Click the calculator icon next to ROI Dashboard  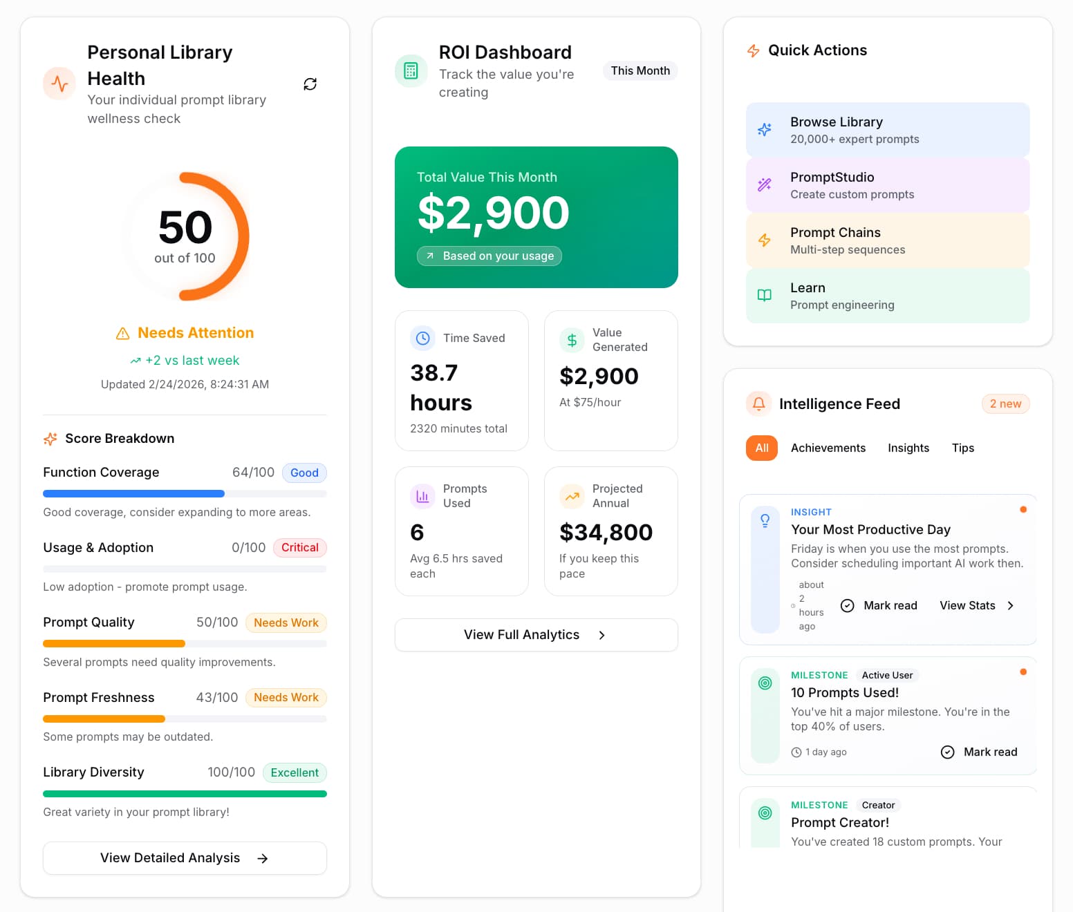click(x=411, y=71)
